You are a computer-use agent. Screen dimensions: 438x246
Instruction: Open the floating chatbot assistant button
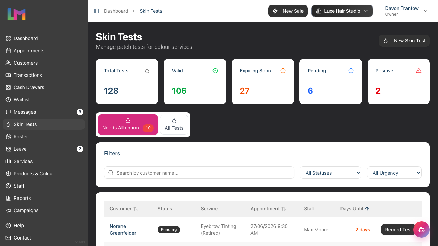click(x=421, y=230)
